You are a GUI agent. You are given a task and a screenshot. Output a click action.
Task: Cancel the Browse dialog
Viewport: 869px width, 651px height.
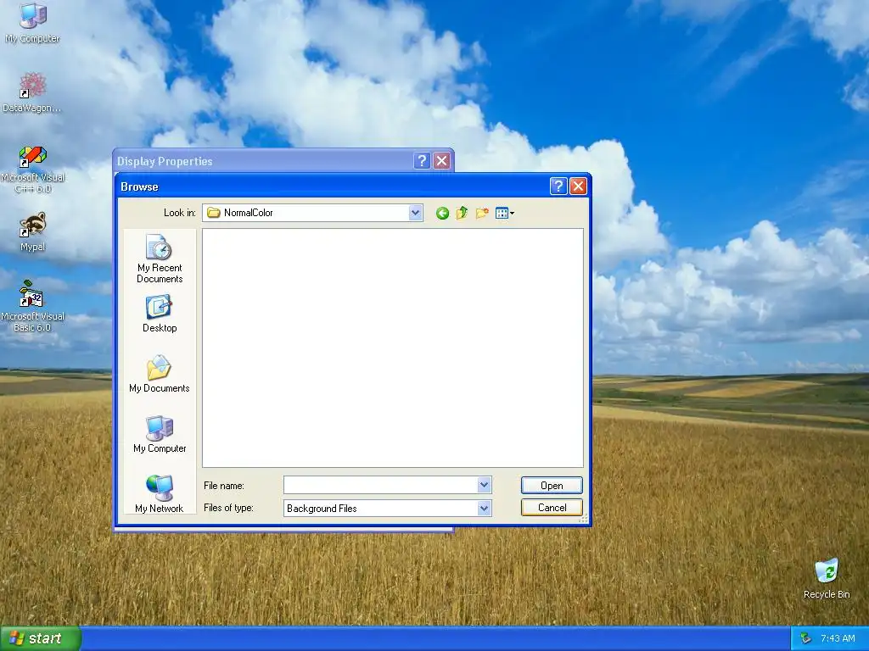point(552,507)
